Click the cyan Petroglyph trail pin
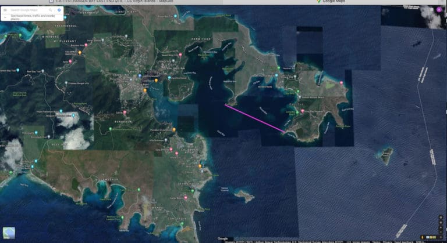Viewport: 447px width, 243px height. (x=36, y=132)
